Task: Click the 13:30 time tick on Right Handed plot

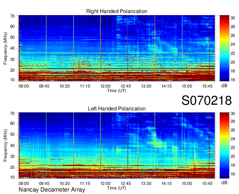Action: pos(146,86)
